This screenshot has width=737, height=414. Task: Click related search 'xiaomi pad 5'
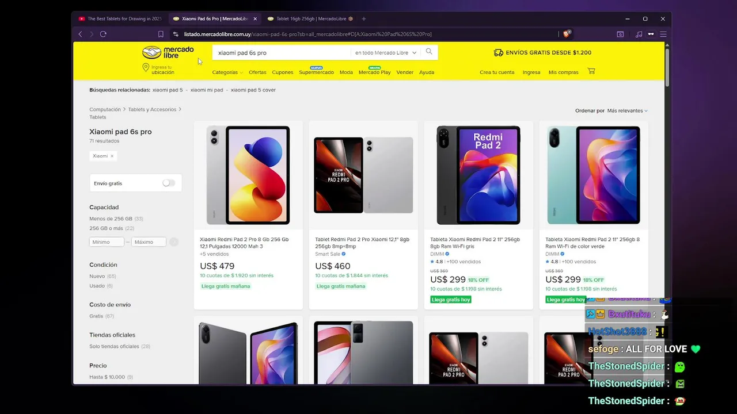pyautogui.click(x=168, y=90)
